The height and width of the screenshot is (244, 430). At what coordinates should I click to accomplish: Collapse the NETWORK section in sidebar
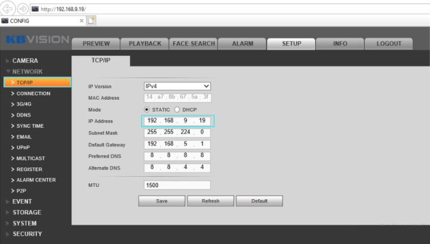pyautogui.click(x=27, y=71)
